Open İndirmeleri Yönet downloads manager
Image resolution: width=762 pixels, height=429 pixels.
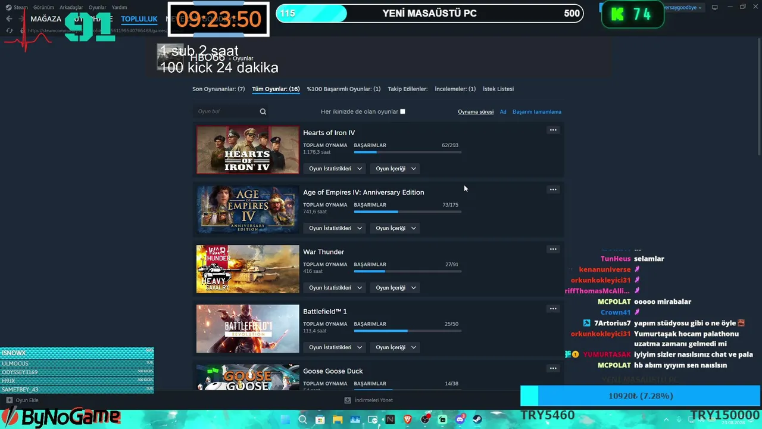coord(369,400)
